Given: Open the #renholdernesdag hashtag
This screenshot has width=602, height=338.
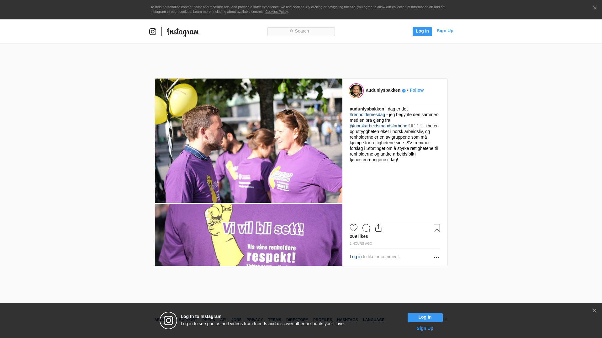Looking at the screenshot, I should pyautogui.click(x=367, y=115).
